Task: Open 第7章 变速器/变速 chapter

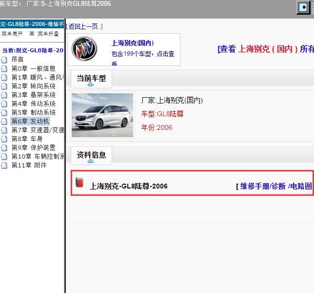Action: [38, 130]
